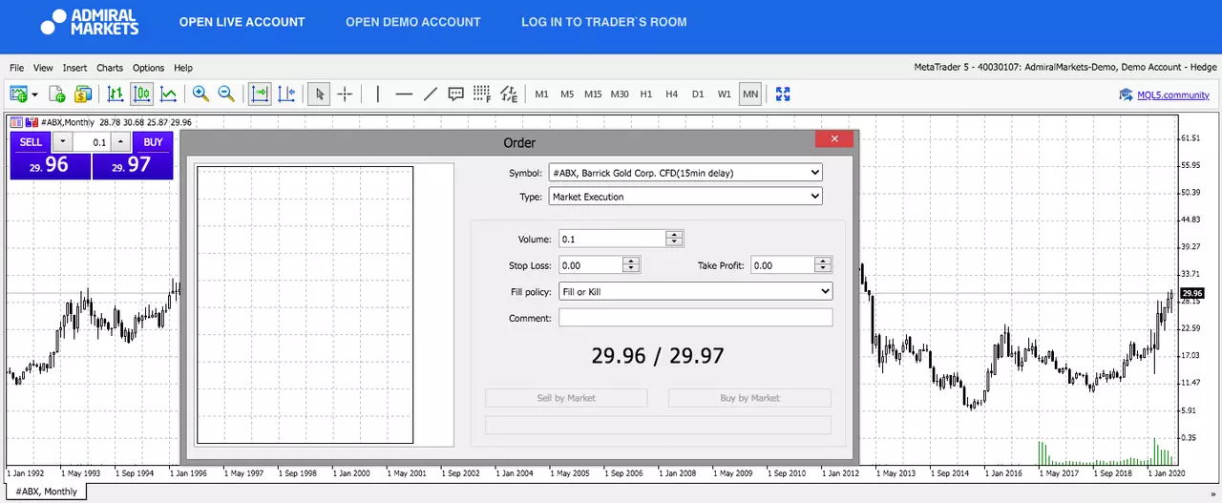
Task: Click the one-click trading panel icon
Action: click(16, 122)
